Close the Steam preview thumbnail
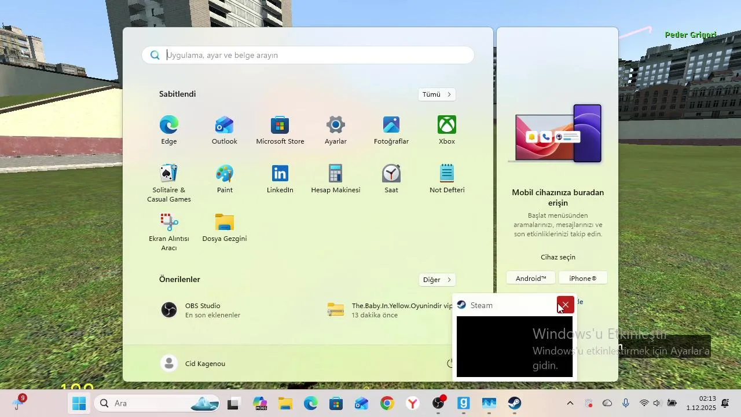The width and height of the screenshot is (741, 417). point(566,305)
